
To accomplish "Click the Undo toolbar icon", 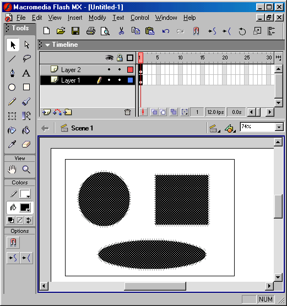I will 166,31.
